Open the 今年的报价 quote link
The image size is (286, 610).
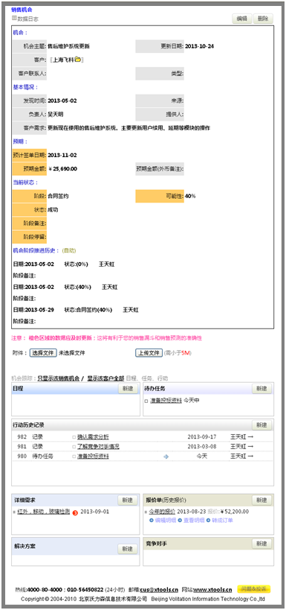coord(162,512)
